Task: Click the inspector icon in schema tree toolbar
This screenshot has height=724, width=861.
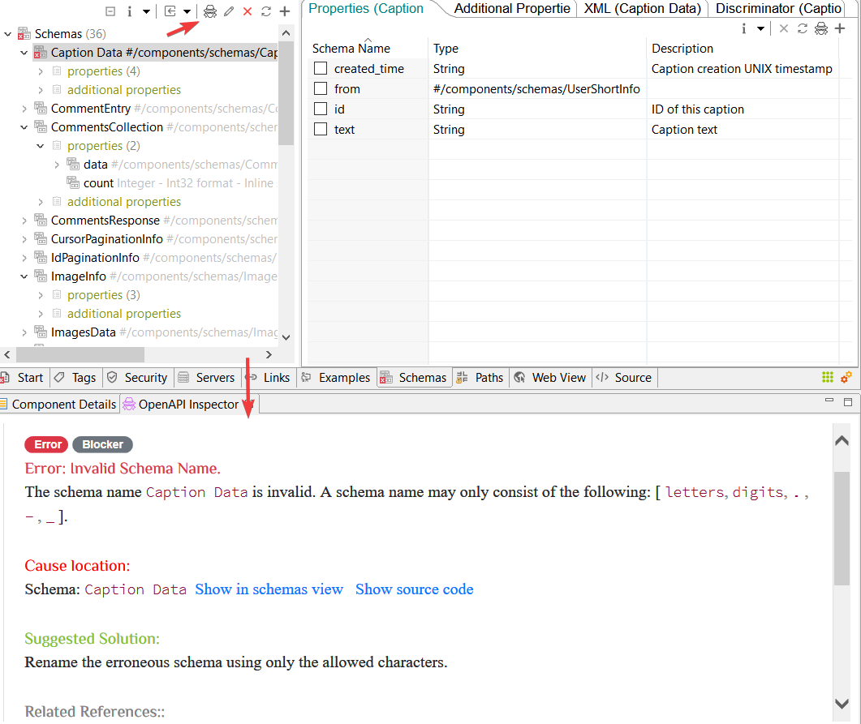Action: pyautogui.click(x=210, y=11)
